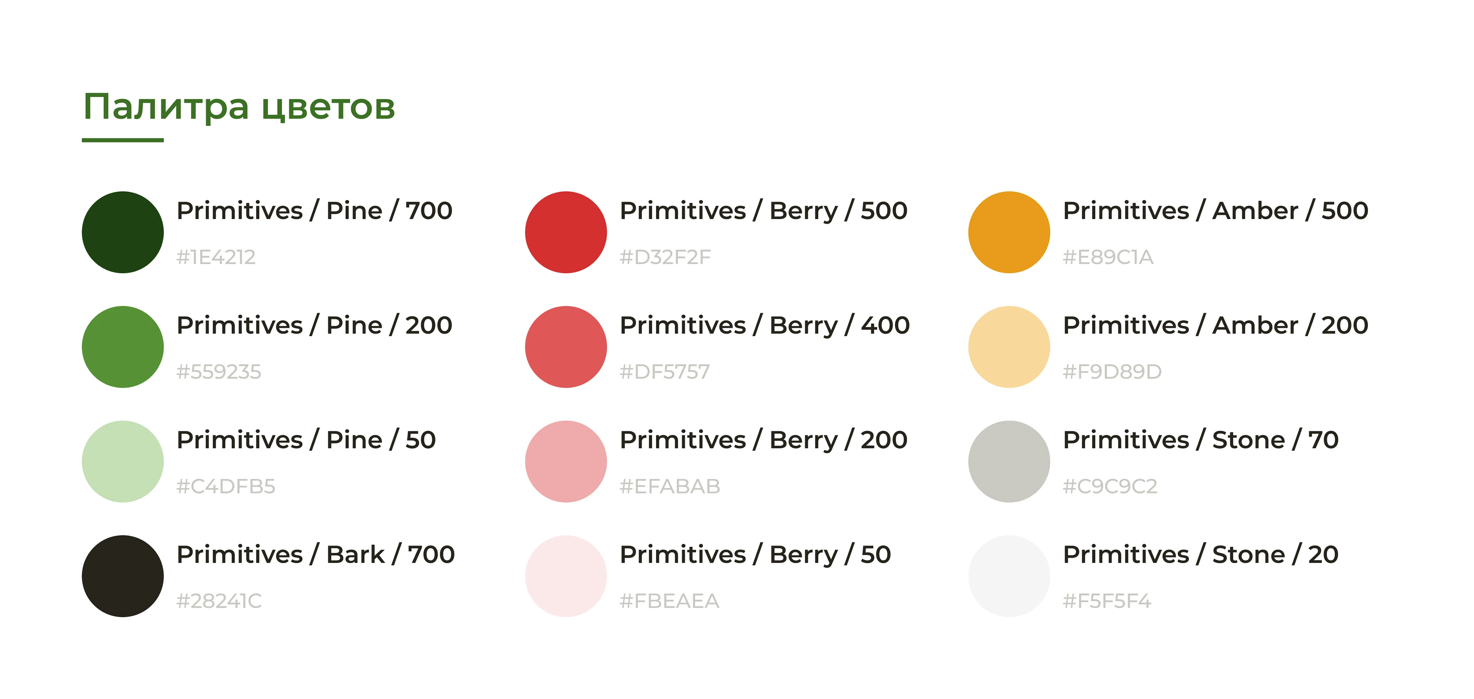Select the Stone 70 gray color circle

1008,461
